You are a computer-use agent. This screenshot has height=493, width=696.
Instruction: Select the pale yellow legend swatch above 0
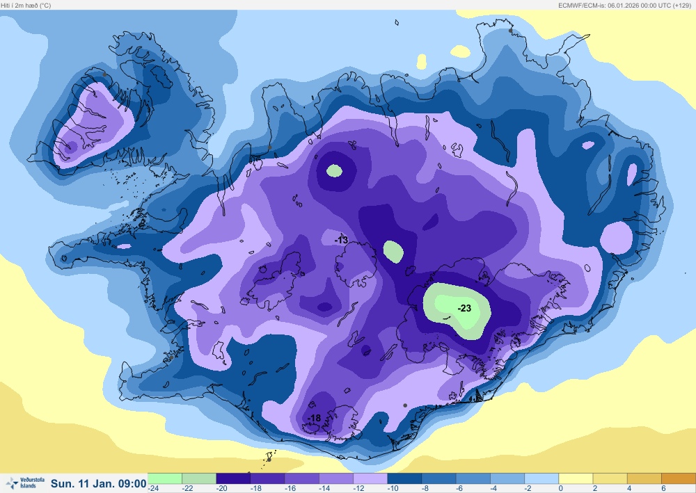click(576, 478)
